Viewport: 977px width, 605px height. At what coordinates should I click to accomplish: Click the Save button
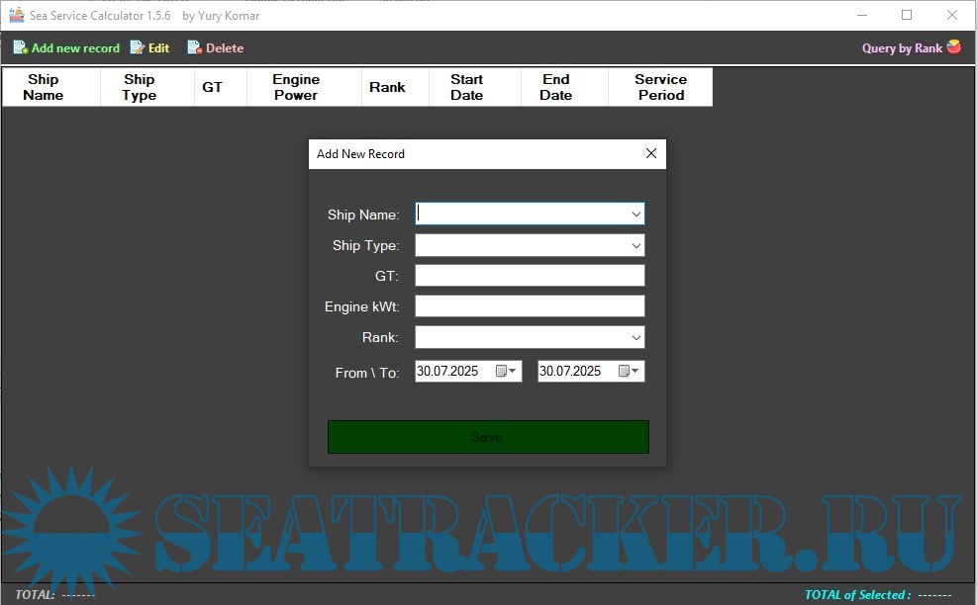488,437
